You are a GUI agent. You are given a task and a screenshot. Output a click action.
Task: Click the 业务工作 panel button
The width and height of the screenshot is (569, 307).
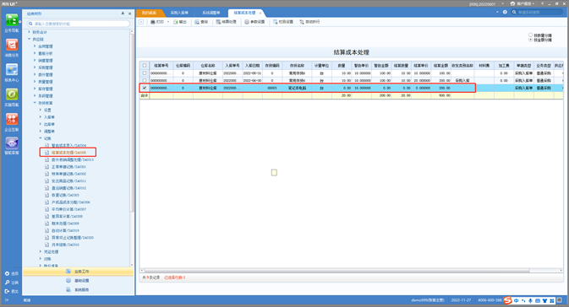[x=78, y=272]
